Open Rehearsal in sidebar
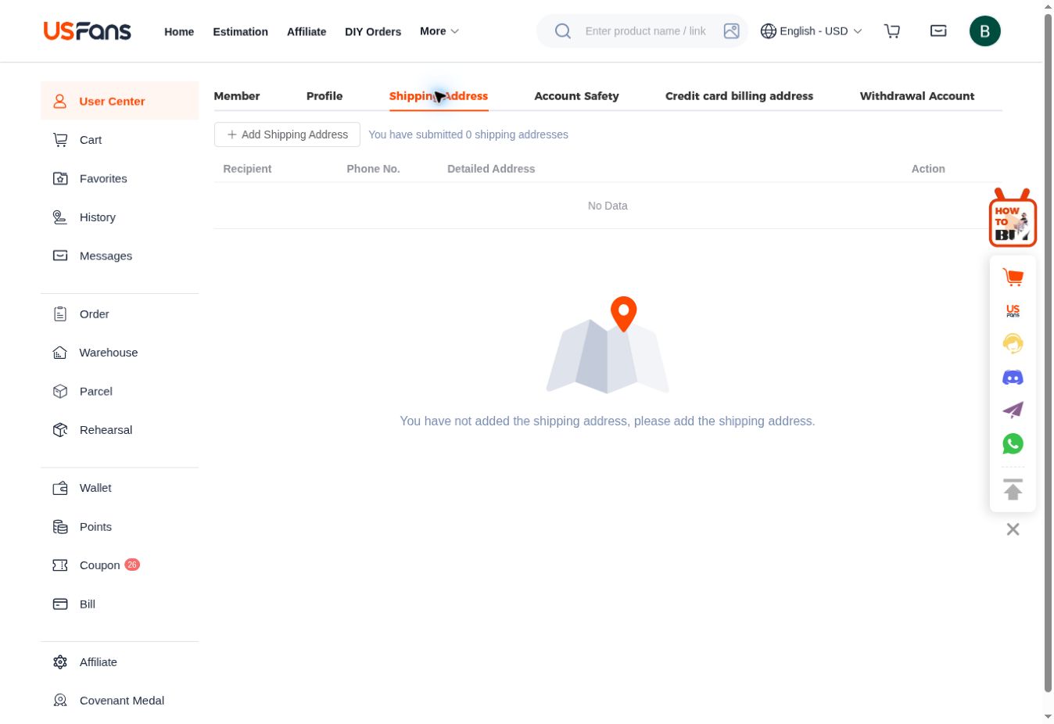The height and width of the screenshot is (724, 1054). point(120,430)
